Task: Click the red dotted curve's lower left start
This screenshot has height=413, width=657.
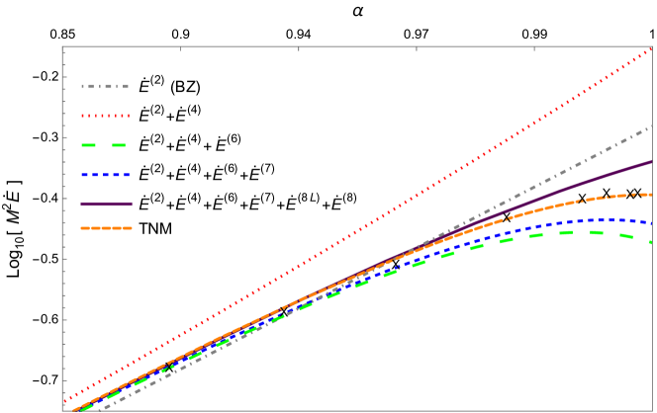Action: [64, 401]
